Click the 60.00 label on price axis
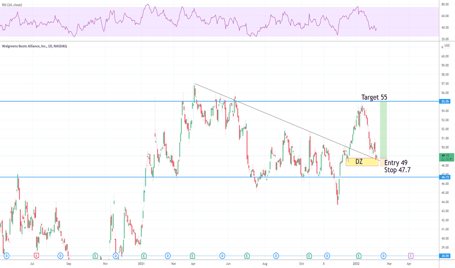 445,56
